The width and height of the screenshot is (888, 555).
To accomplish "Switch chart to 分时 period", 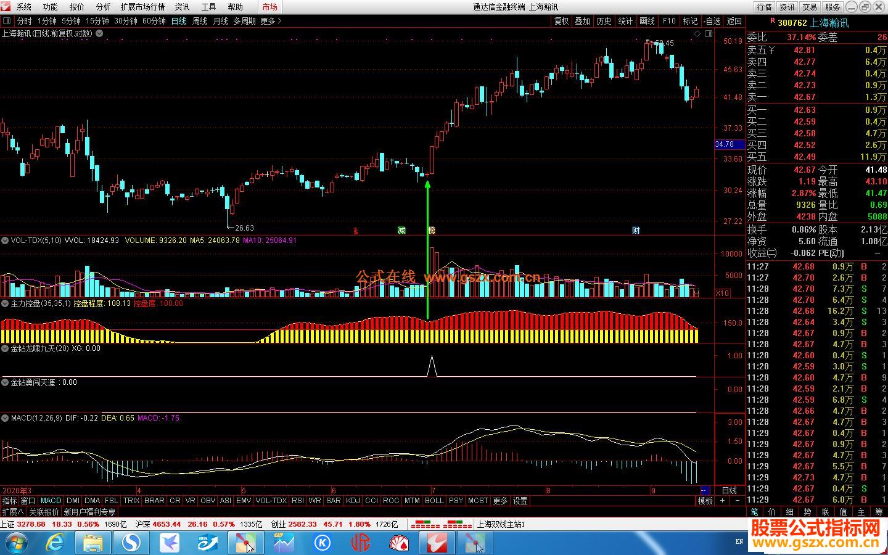I will click(24, 21).
